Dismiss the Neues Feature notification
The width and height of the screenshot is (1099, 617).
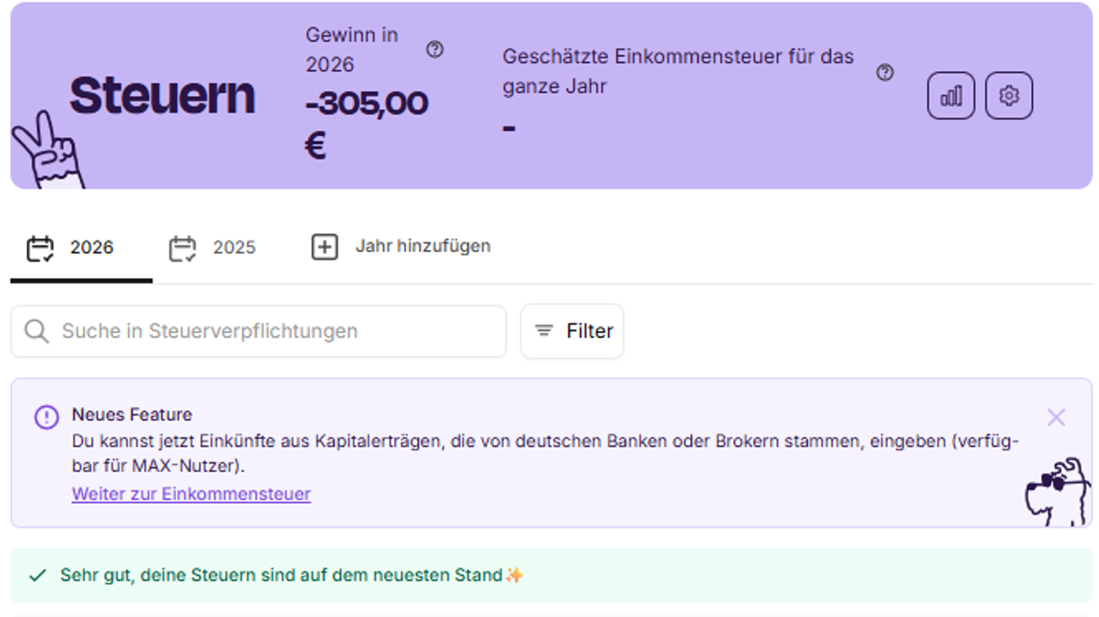pyautogui.click(x=1056, y=417)
